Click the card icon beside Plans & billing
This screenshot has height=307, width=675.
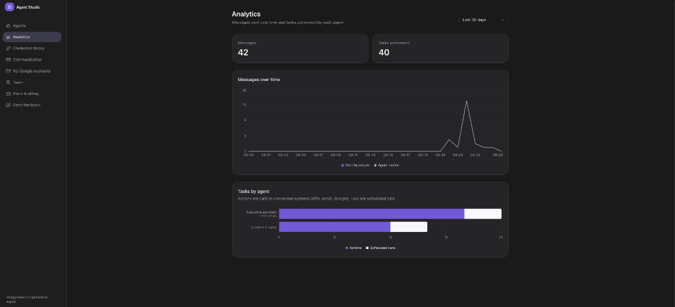point(8,94)
